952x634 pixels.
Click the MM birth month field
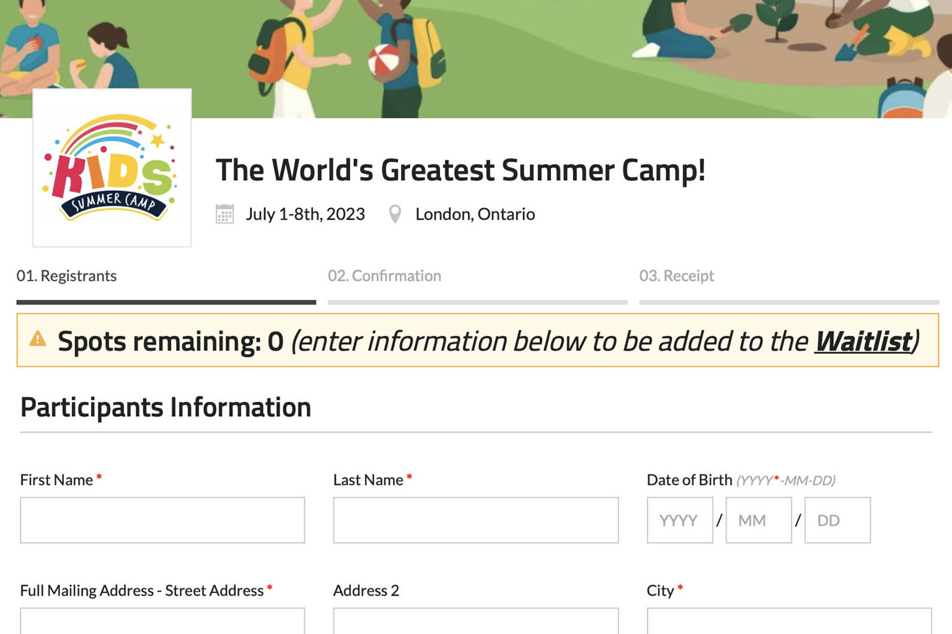758,520
